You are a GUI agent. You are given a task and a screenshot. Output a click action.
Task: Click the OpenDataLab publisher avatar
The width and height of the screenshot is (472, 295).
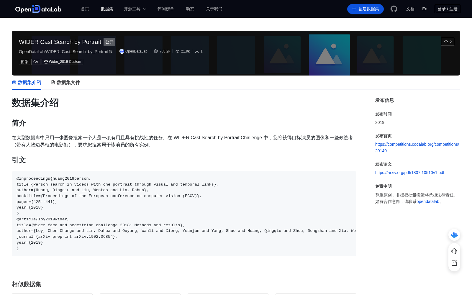point(122,51)
